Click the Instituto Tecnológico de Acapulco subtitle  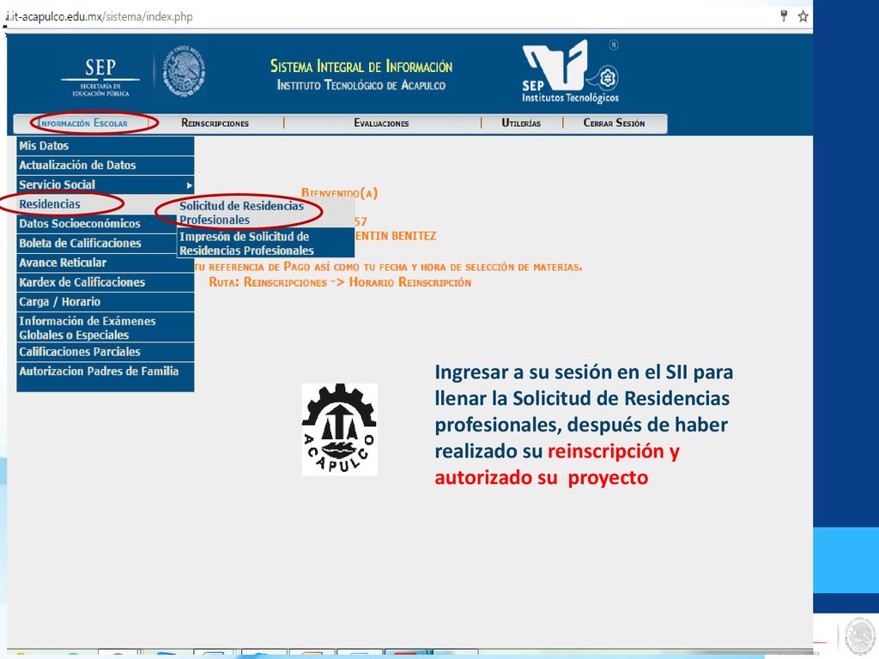(x=361, y=85)
